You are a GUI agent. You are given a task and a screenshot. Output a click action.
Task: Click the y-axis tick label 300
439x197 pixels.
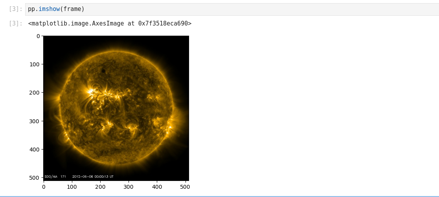tap(35, 121)
